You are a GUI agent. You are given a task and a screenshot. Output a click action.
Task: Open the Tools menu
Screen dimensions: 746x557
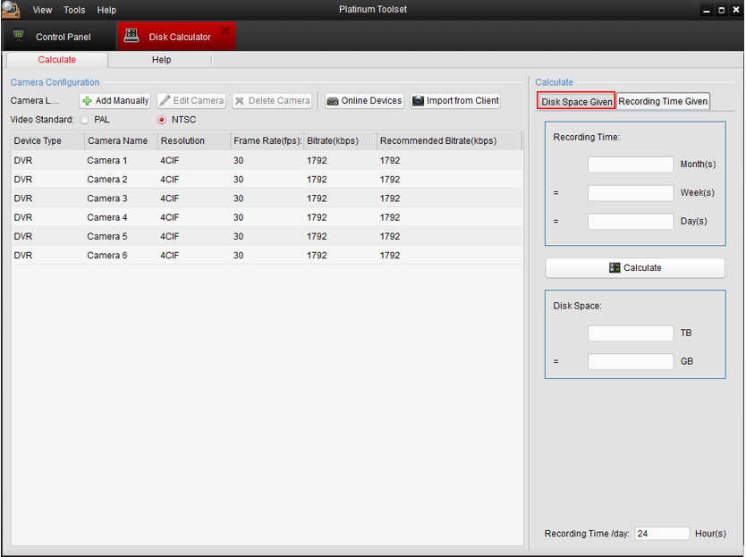[74, 10]
